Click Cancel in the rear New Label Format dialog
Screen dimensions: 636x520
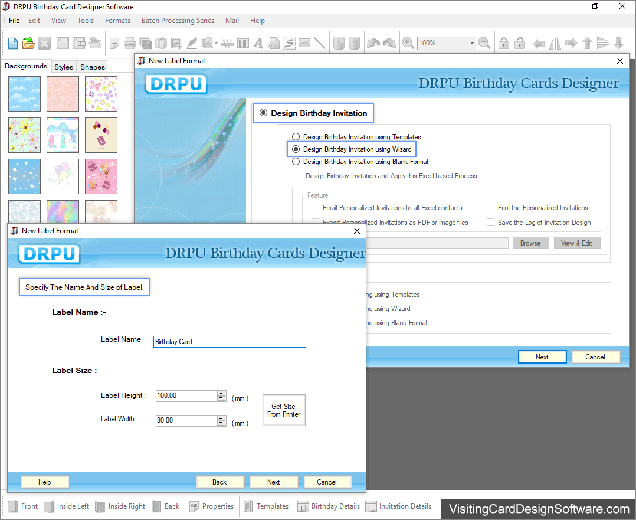(595, 357)
